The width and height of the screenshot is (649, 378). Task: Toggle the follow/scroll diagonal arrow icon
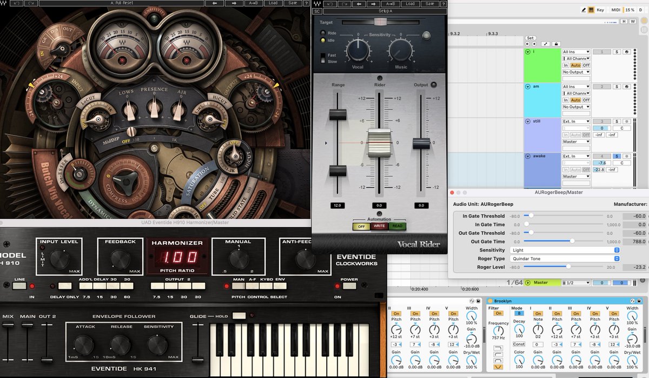pos(546,44)
